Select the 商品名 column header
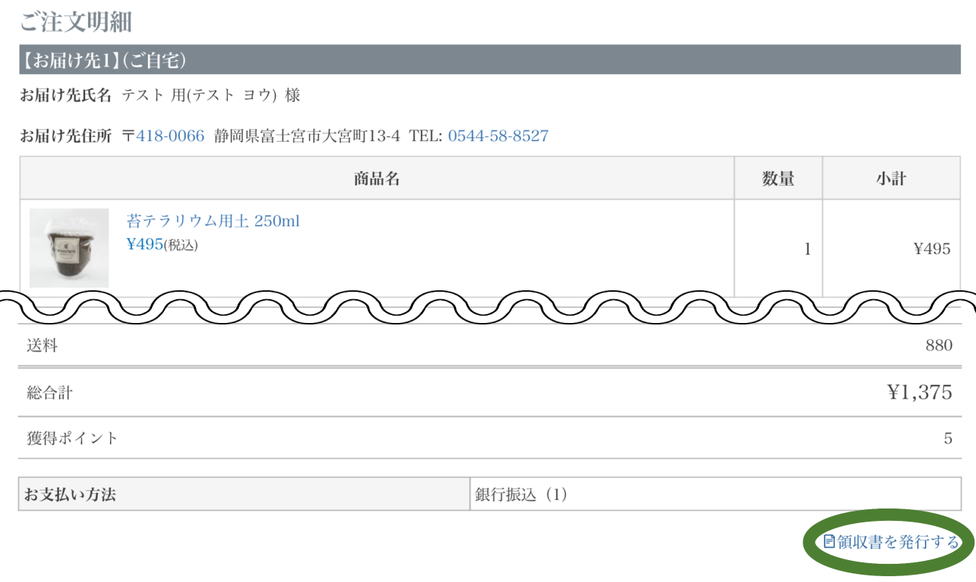The height and width of the screenshot is (582, 976). [377, 178]
